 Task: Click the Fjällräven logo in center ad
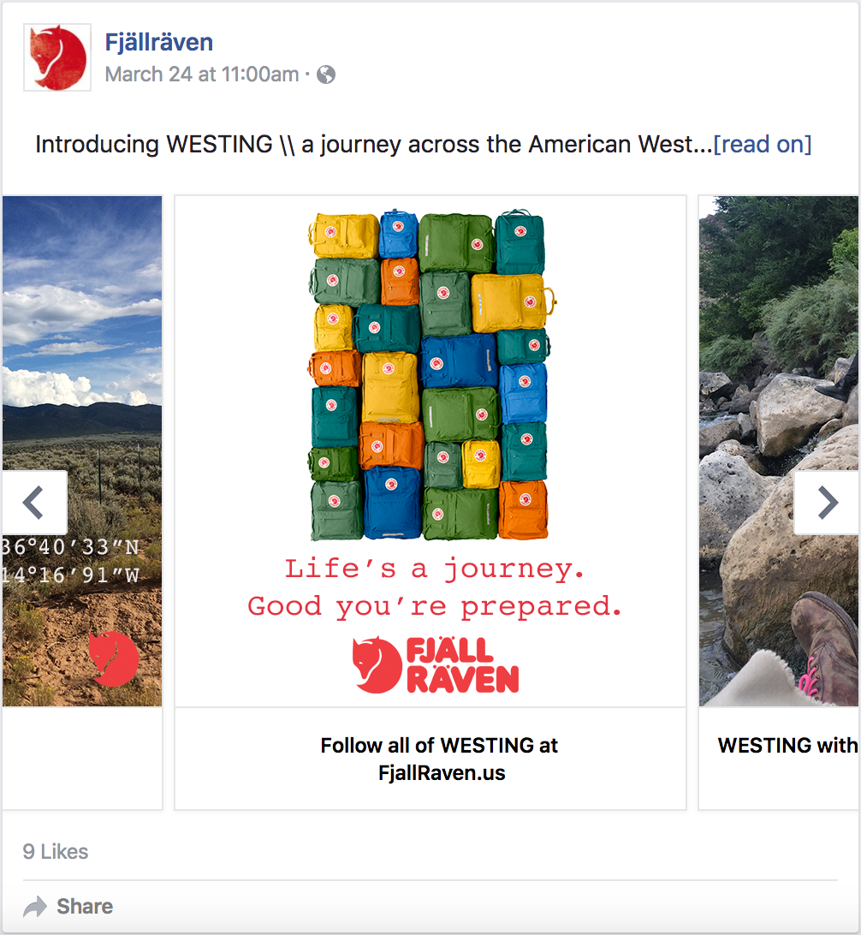tap(436, 665)
